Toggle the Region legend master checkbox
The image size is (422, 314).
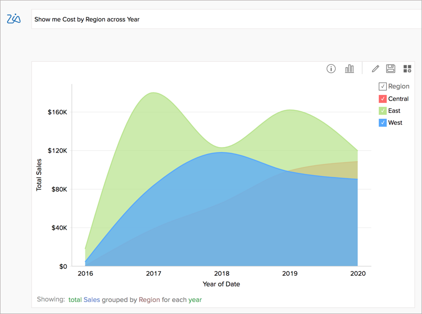(382, 86)
